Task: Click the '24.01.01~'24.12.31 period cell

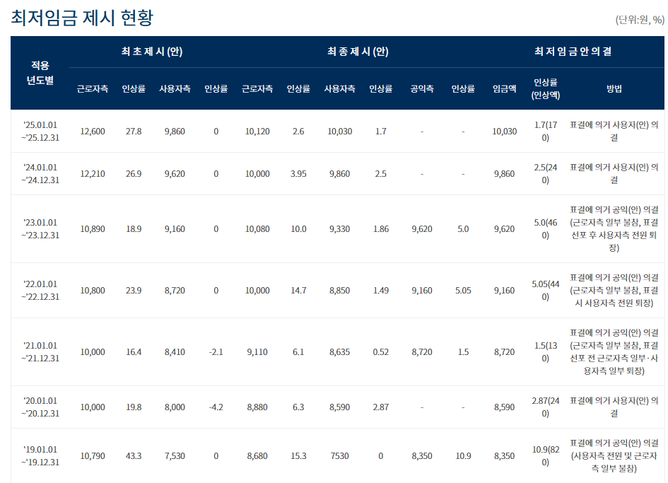Action: click(40, 173)
